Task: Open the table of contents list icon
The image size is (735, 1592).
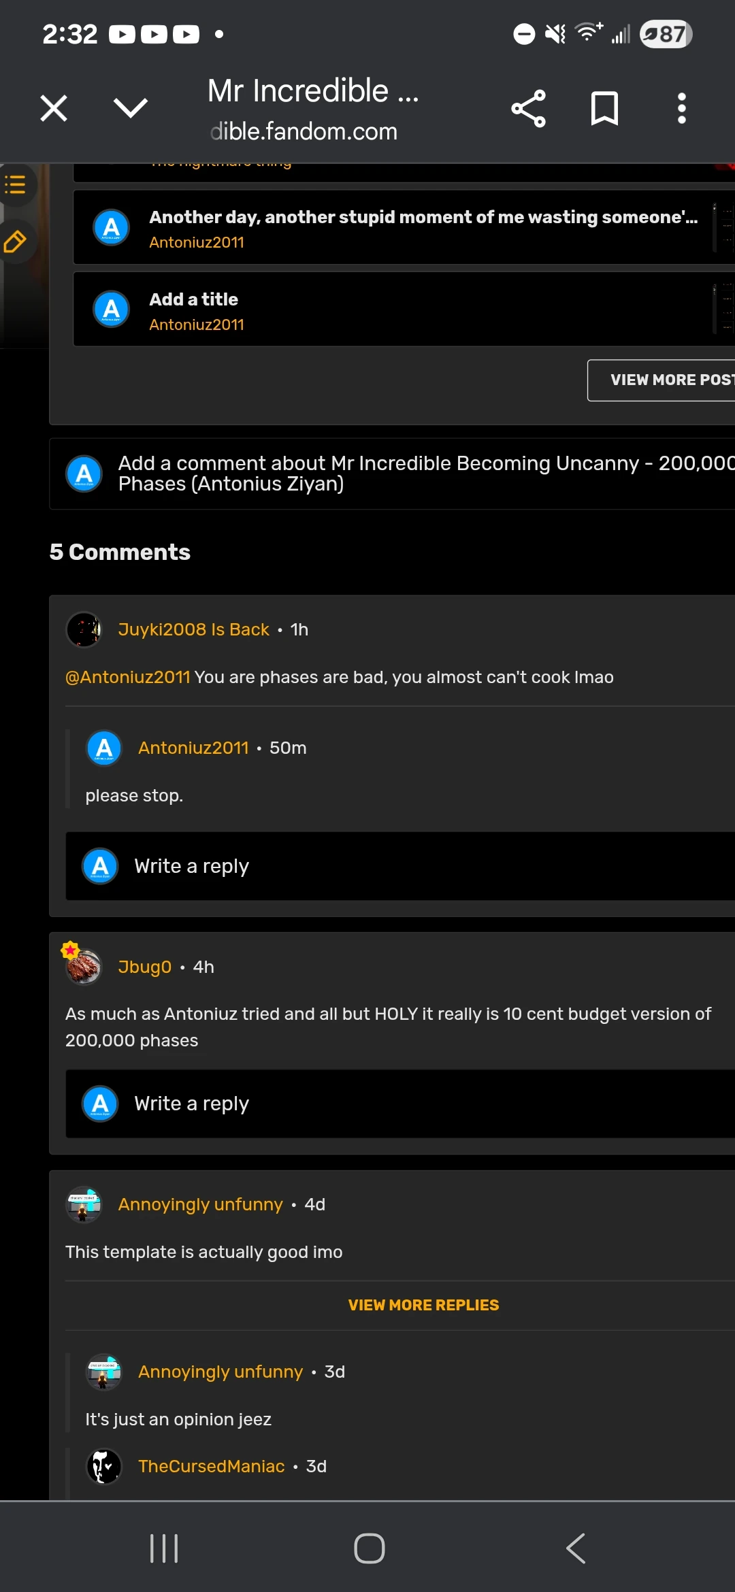Action: pos(15,184)
